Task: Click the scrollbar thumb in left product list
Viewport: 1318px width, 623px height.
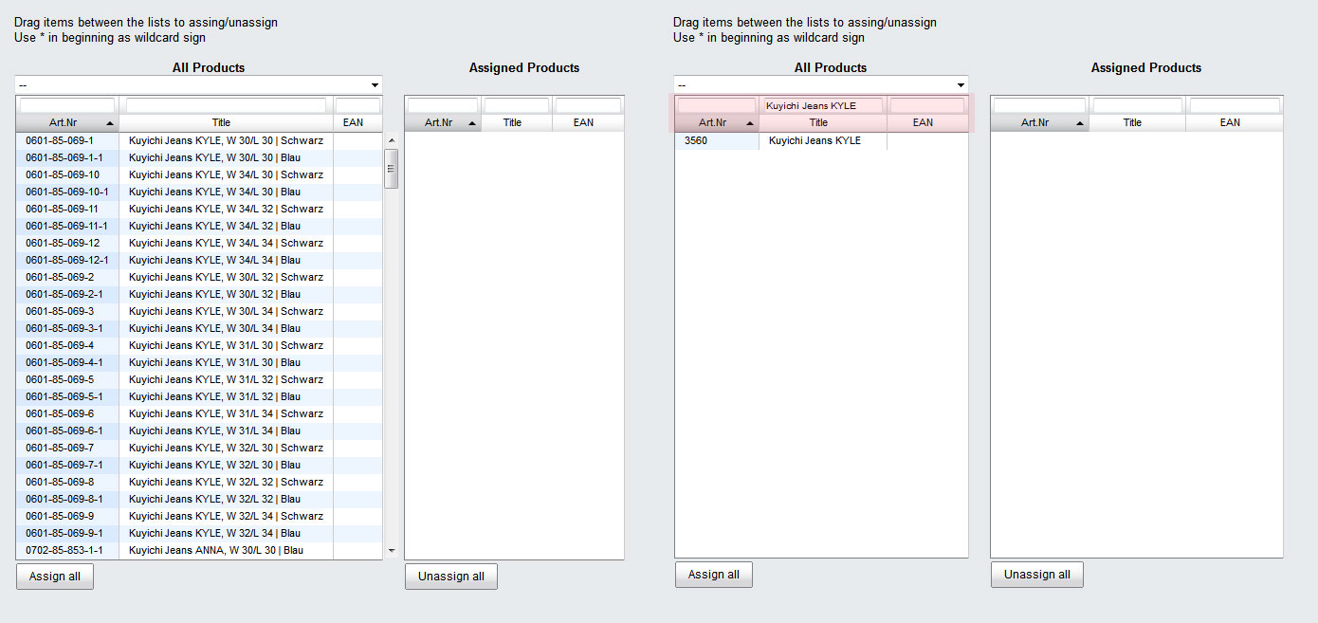Action: tap(392, 169)
